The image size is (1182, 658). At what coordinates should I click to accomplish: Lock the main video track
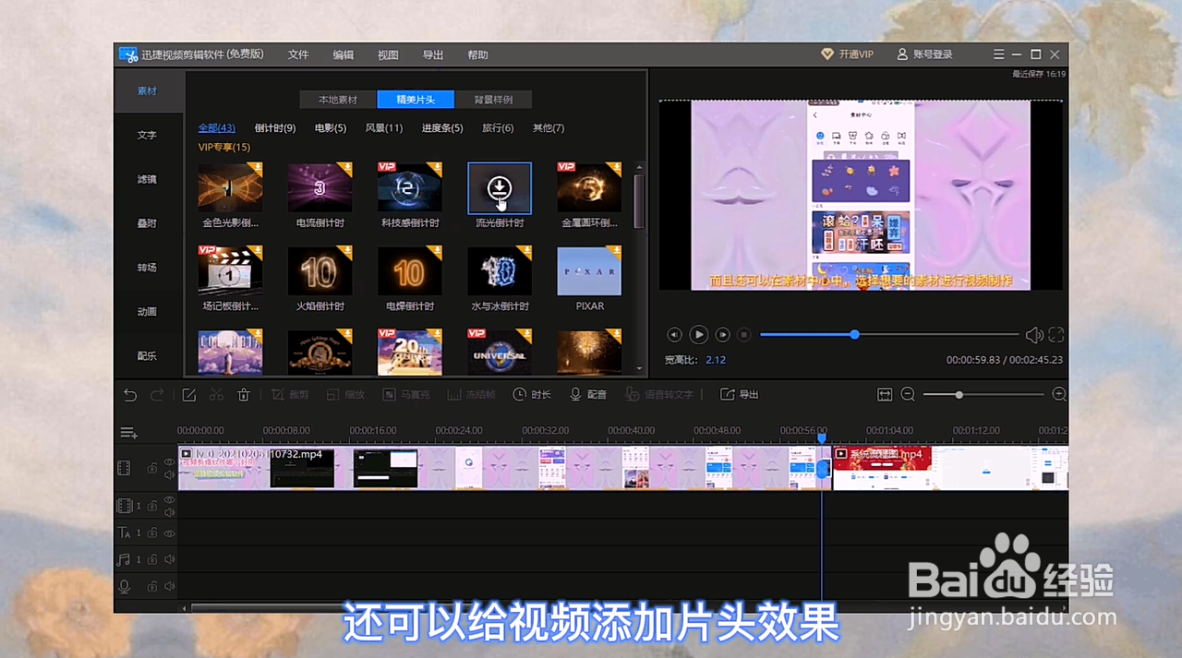pos(152,468)
